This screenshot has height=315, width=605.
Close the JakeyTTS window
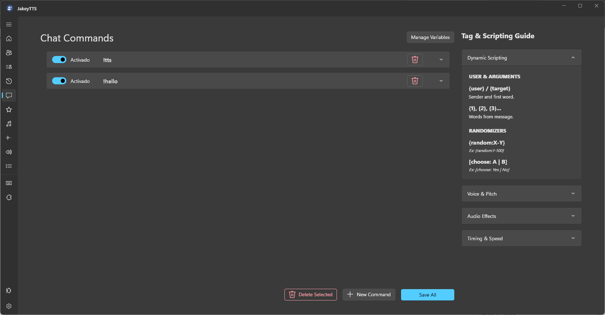coord(596,6)
